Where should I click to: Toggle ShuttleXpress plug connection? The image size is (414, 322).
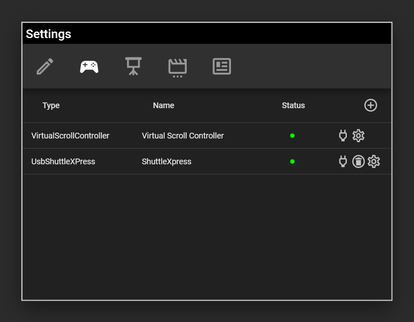(x=343, y=161)
